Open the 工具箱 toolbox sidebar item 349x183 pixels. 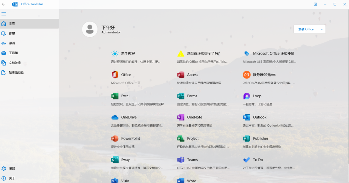click(x=29, y=53)
